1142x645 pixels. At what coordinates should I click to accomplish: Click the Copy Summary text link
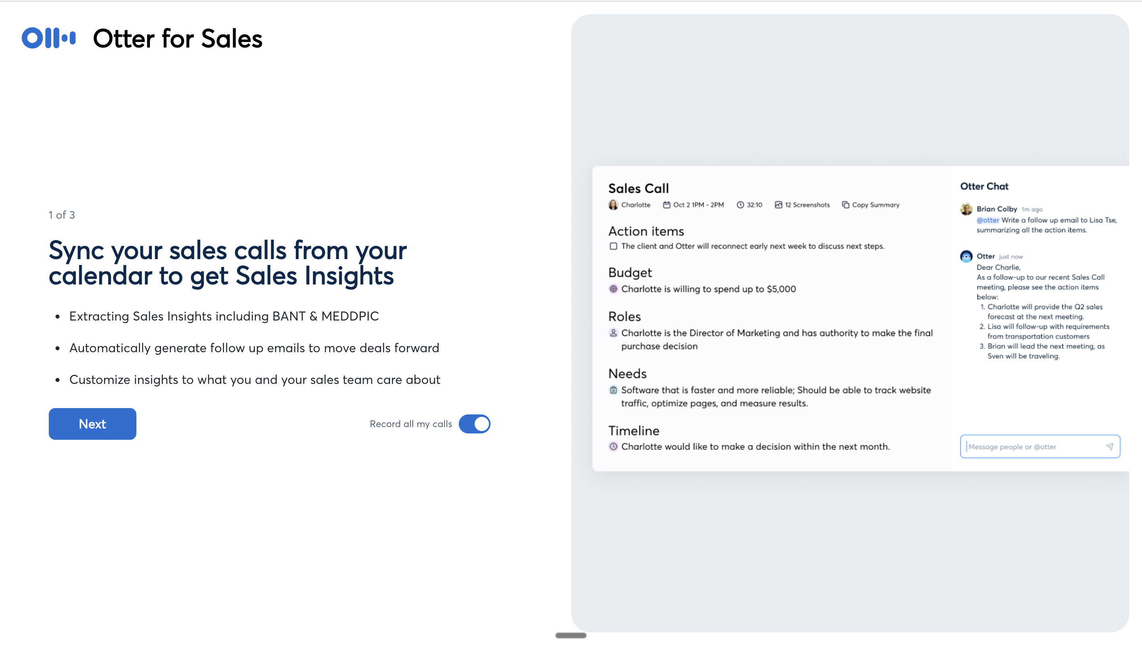876,205
